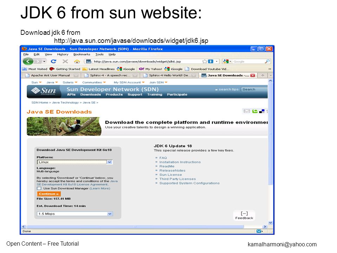
Task: Open the list all tabs dropdown
Action: [271, 76]
